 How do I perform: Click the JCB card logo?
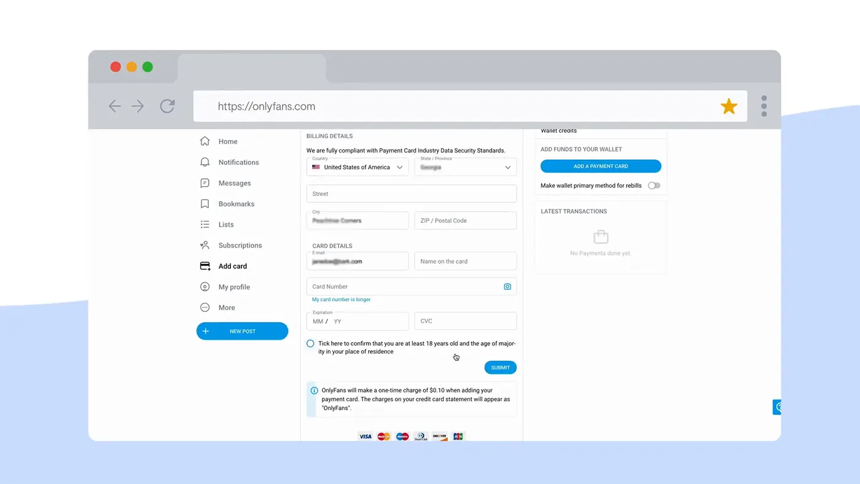(458, 436)
